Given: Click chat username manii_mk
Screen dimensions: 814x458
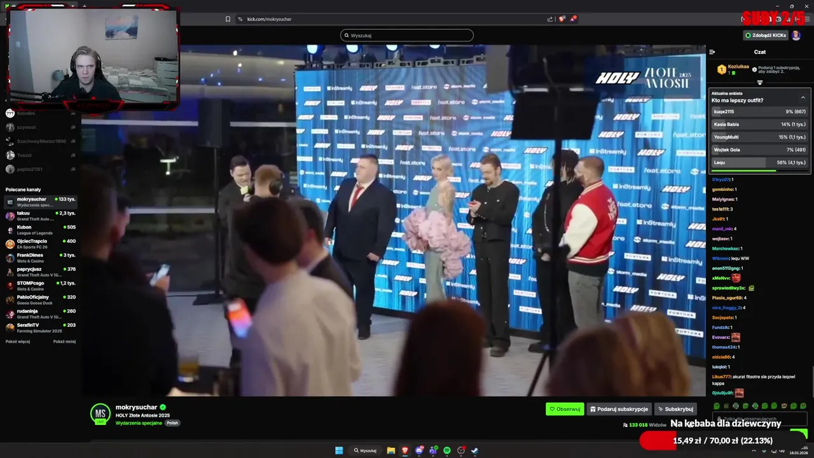Looking at the screenshot, I should click(x=722, y=229).
